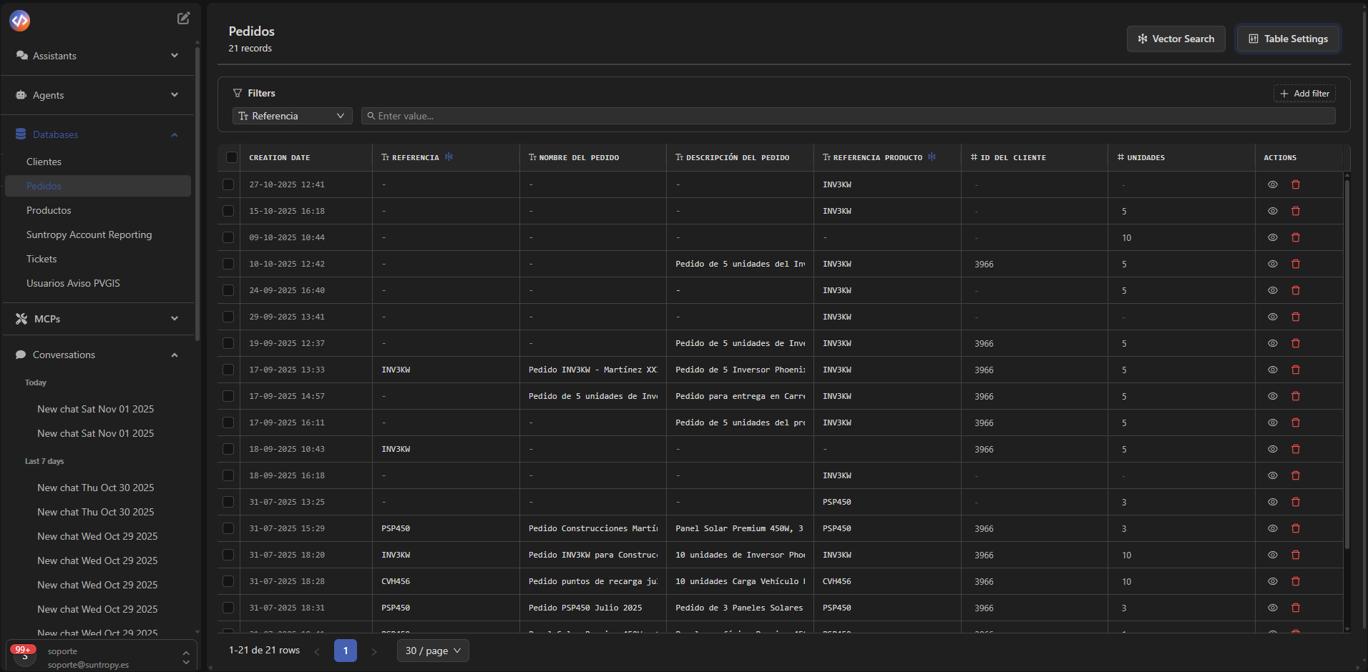Open Table Settings
The height and width of the screenshot is (672, 1368).
pos(1288,39)
